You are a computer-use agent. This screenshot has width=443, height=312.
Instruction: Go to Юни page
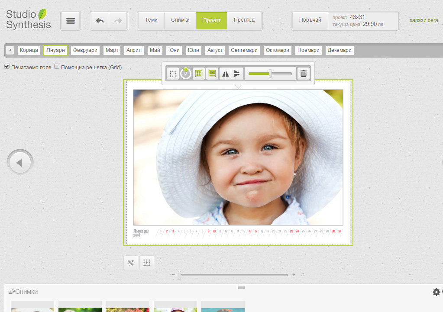(x=174, y=50)
